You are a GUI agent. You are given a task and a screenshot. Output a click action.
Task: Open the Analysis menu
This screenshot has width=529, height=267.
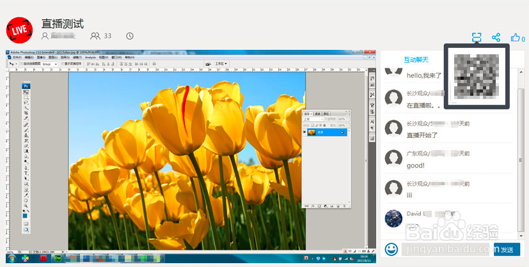(x=90, y=57)
